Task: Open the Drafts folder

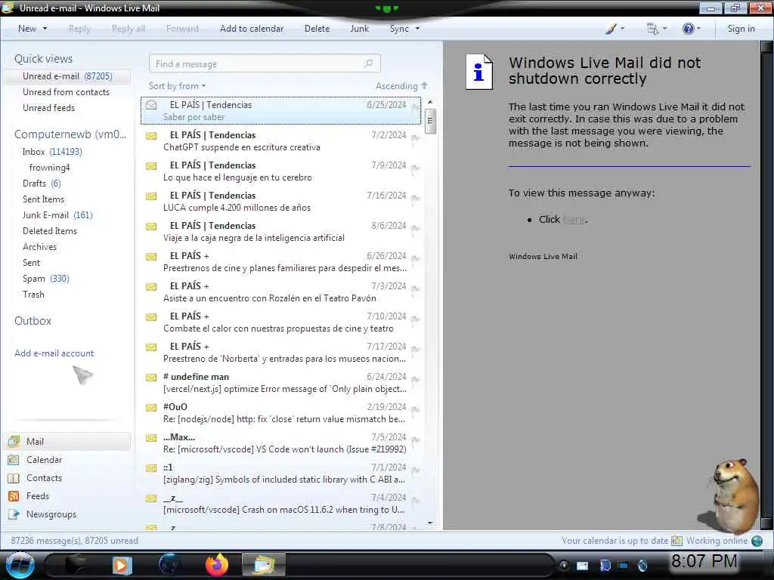Action: pos(42,184)
